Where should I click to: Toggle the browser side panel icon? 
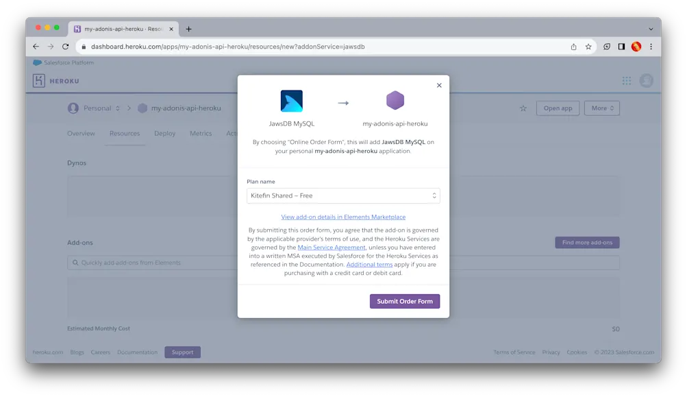(621, 47)
